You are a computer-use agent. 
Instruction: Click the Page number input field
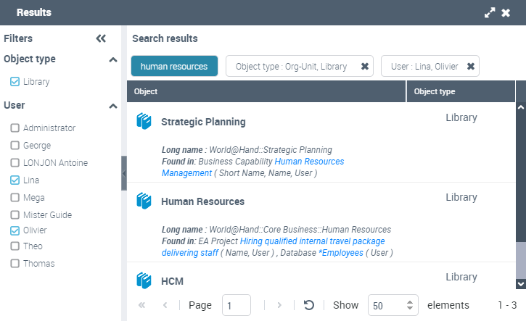pyautogui.click(x=237, y=305)
